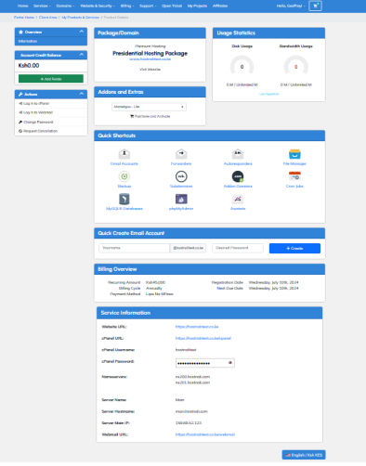This screenshot has width=366, height=466.
Task: Open the Email Accounts shortcut icon
Action: click(x=124, y=153)
